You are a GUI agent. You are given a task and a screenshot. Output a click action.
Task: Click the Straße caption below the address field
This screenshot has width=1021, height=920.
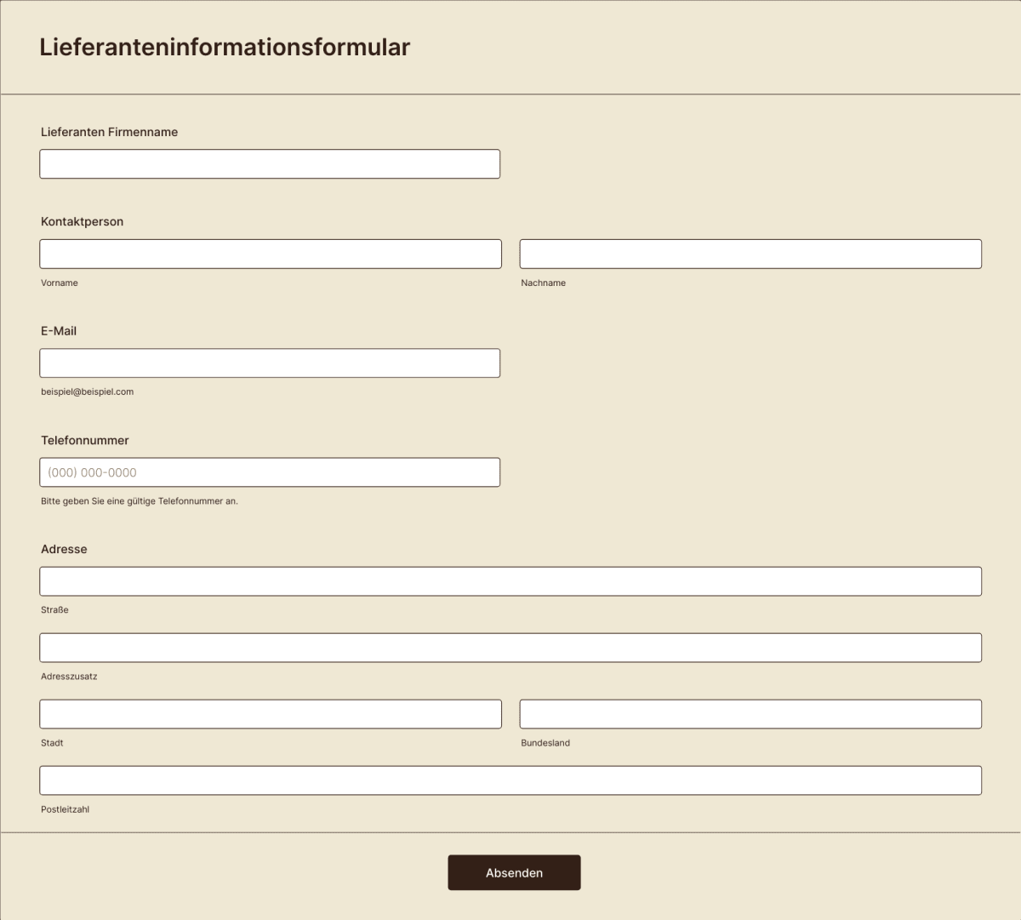click(56, 609)
